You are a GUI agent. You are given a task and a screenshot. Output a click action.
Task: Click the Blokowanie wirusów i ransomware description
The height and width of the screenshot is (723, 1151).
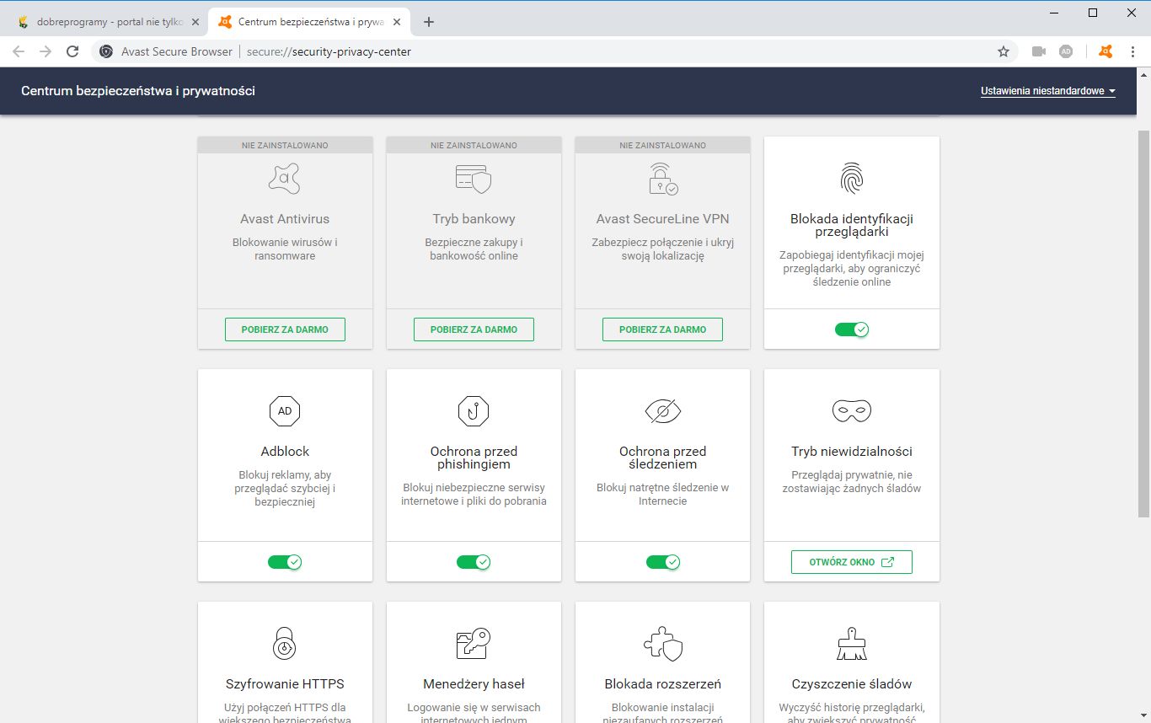(x=285, y=249)
